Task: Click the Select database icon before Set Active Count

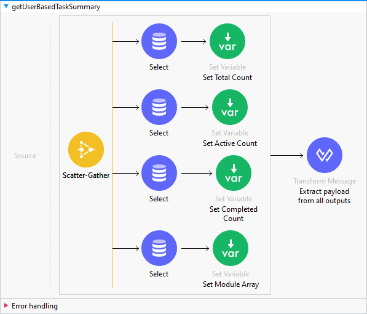Action: (x=159, y=107)
